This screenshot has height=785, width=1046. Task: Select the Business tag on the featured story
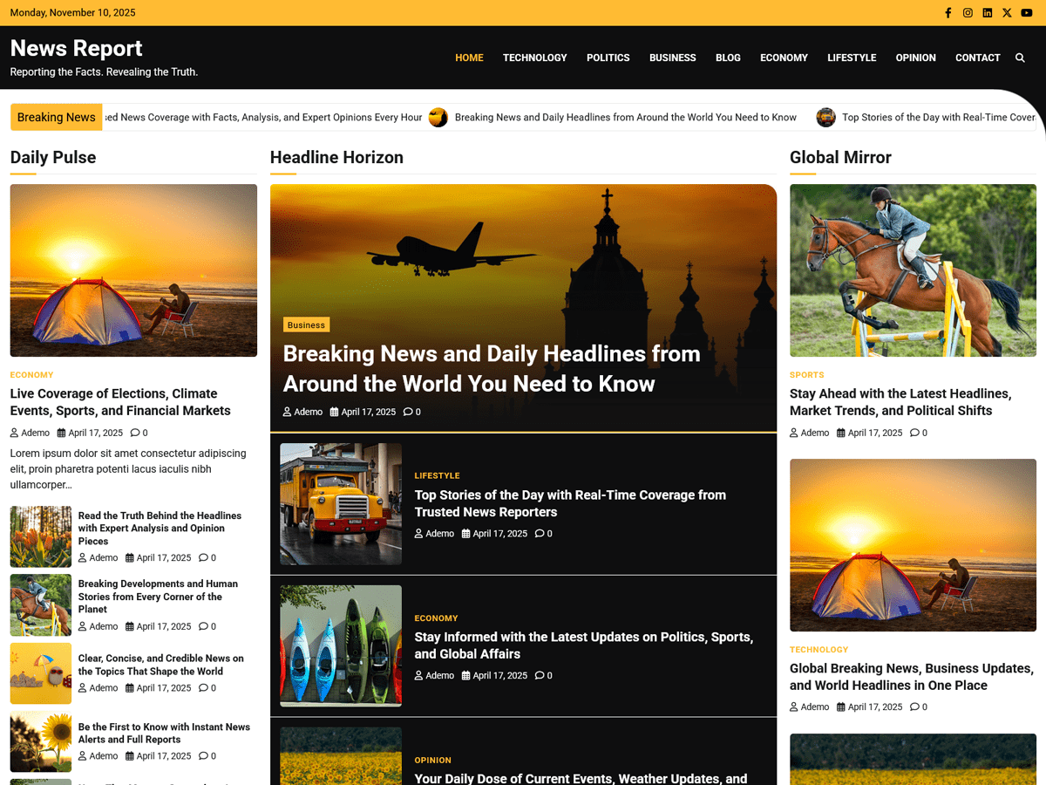(x=306, y=324)
